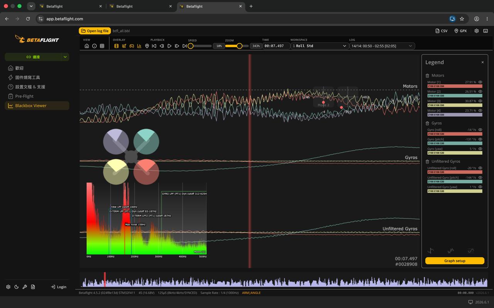Viewport: 494px width, 308px height.
Task: Step one frame forward
Action: (x=177, y=46)
